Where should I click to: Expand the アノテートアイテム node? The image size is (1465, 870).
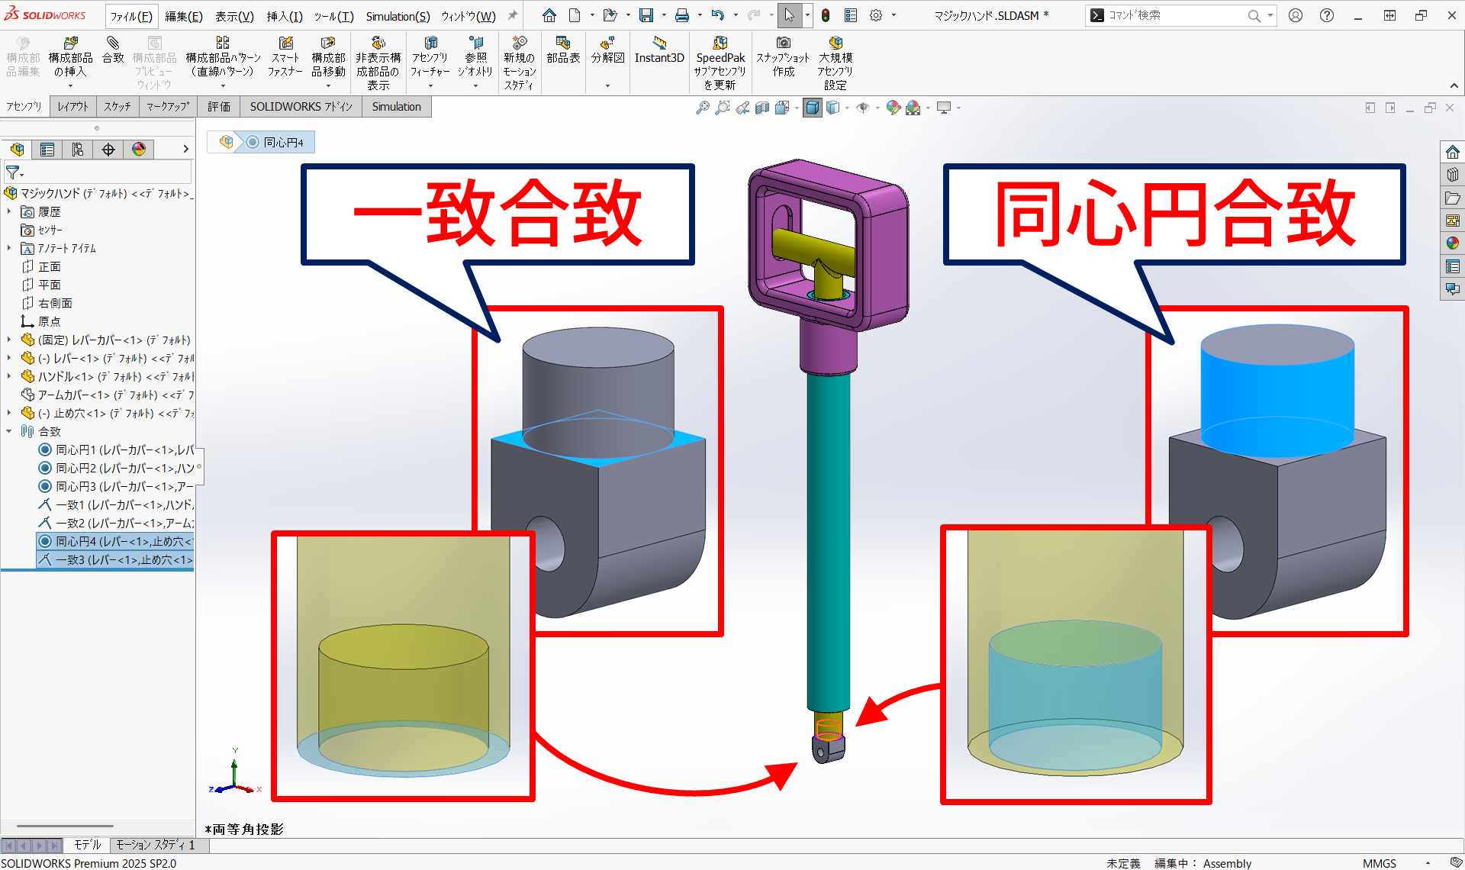(x=9, y=248)
